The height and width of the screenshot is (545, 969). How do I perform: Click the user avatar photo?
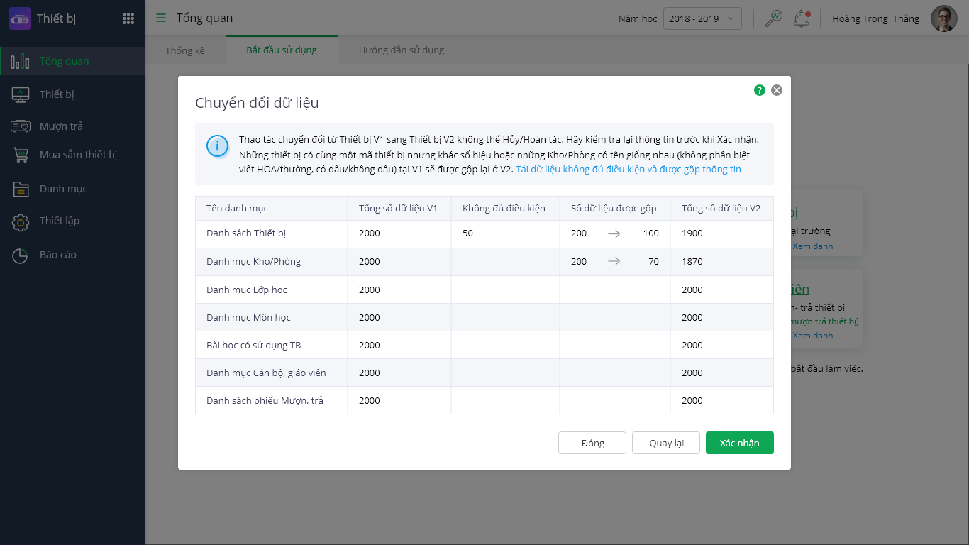pos(944,19)
